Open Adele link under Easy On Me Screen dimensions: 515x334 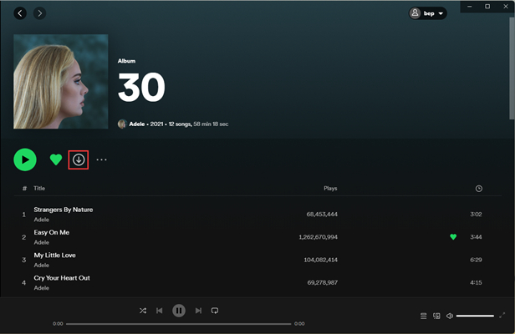(x=42, y=242)
